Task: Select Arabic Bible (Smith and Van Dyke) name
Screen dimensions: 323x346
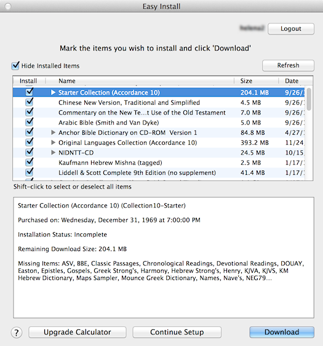Action: [108, 123]
